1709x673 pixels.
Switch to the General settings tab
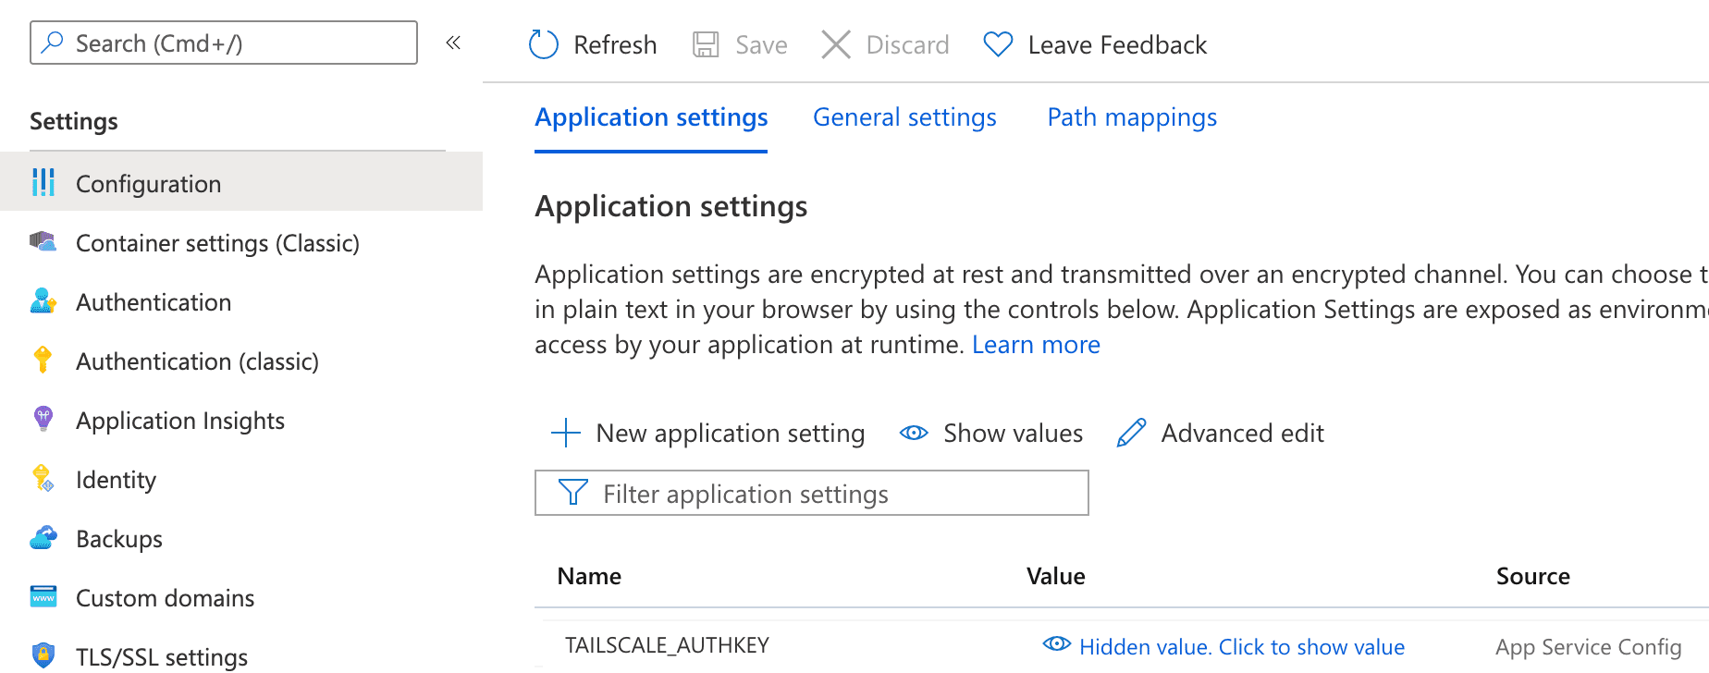pos(904,116)
